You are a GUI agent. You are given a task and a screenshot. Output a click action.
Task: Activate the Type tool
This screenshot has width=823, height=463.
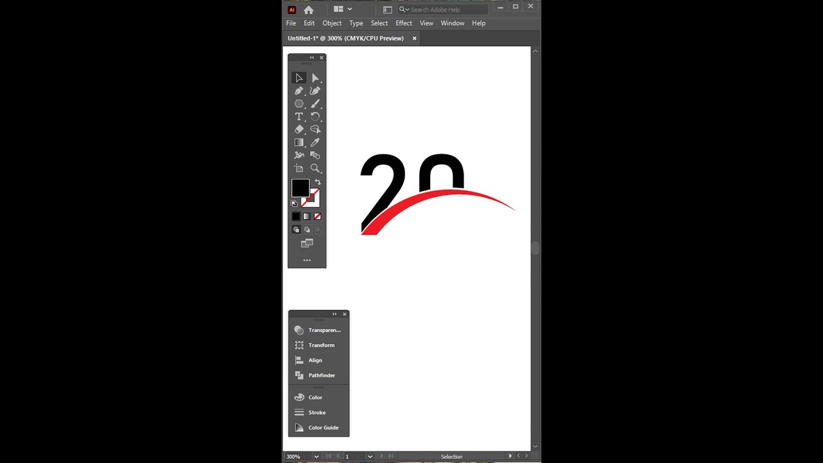pyautogui.click(x=299, y=116)
